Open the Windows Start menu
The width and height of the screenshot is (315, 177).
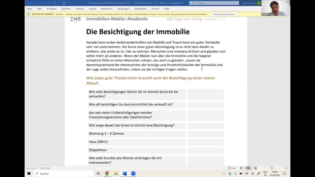tap(29, 174)
